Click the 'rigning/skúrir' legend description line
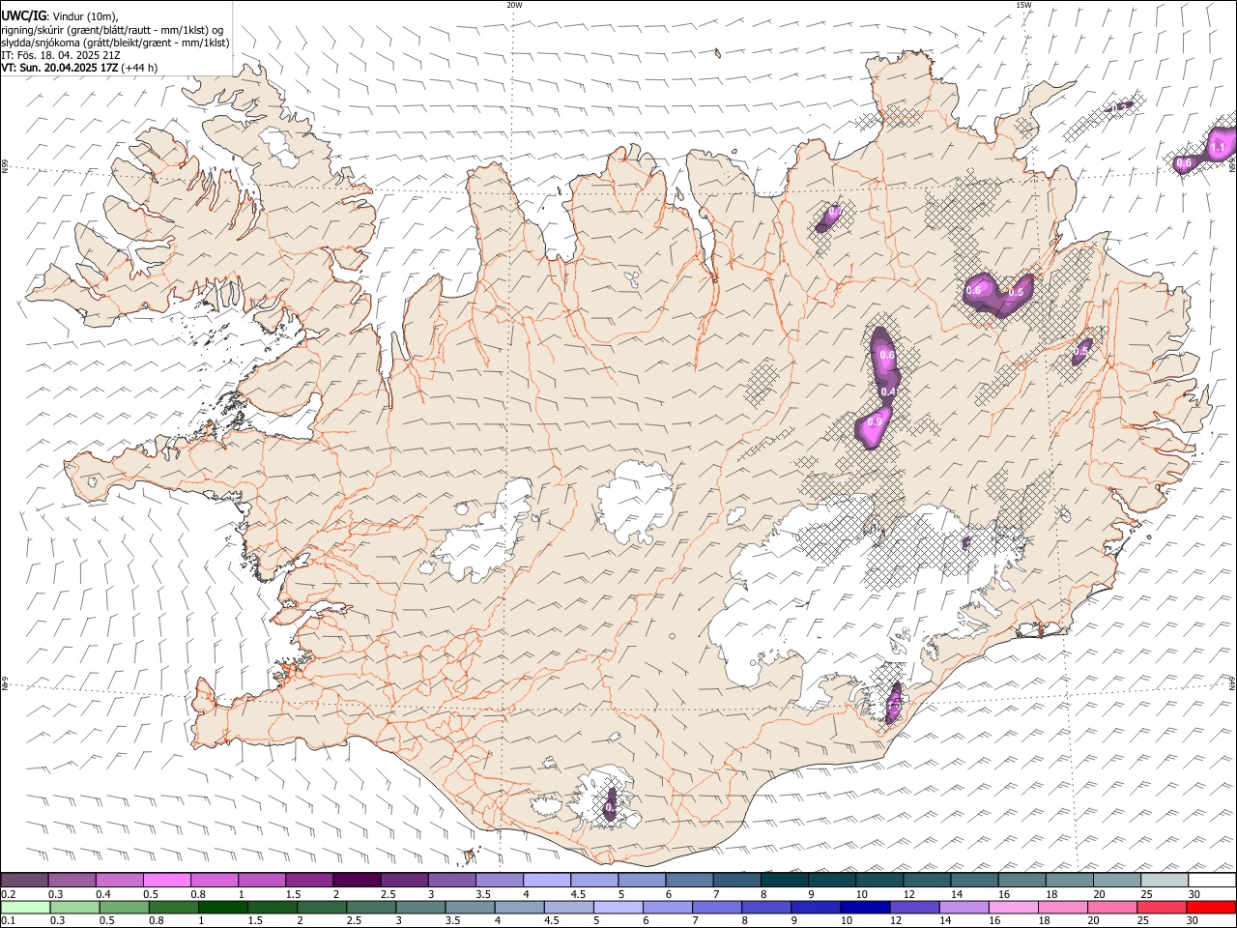 (x=113, y=30)
